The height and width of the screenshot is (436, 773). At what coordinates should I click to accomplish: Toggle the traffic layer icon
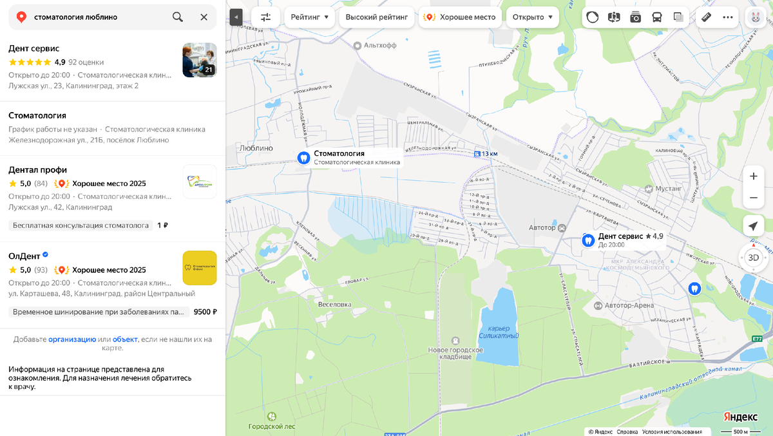(x=593, y=17)
